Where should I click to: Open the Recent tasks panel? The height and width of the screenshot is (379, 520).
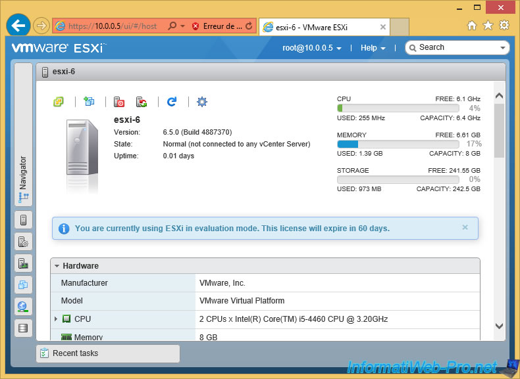pos(108,353)
